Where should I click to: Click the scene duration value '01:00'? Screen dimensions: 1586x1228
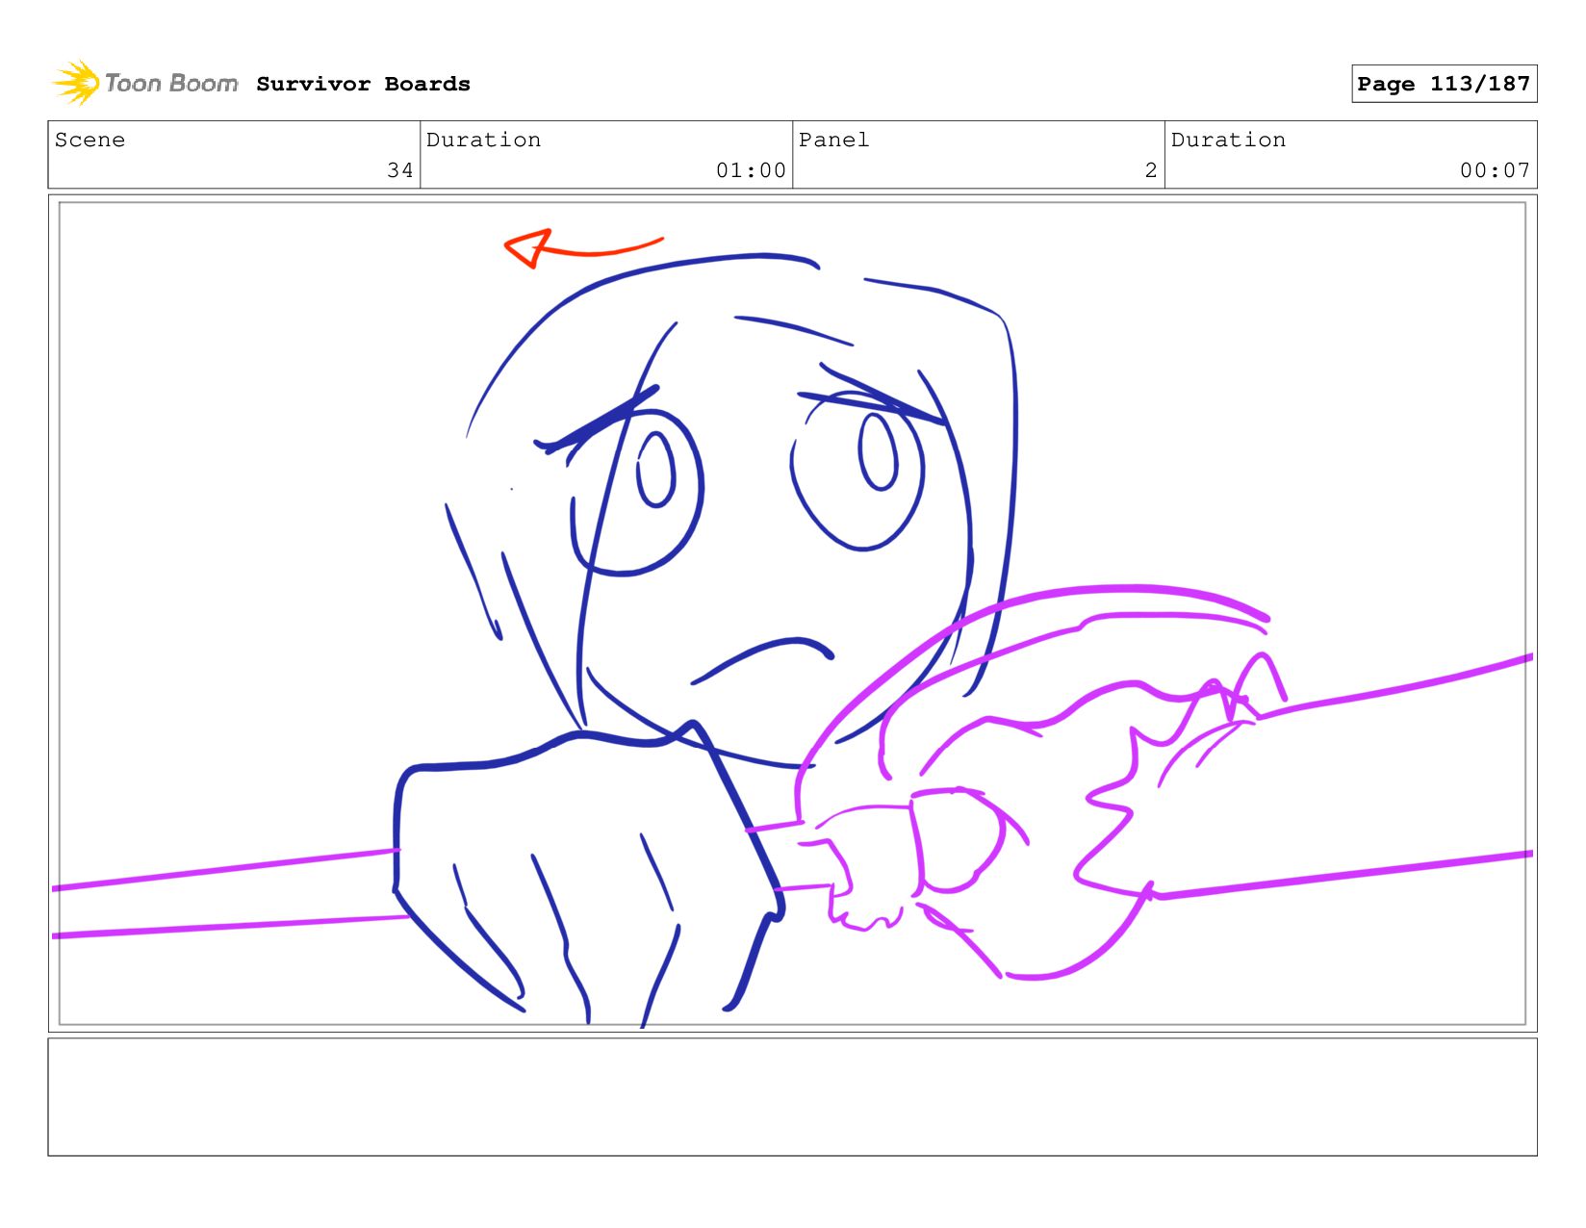pyautogui.click(x=751, y=170)
